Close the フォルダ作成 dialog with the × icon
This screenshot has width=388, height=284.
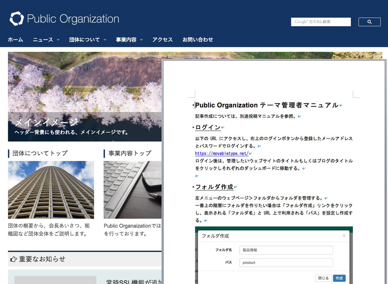coord(344,236)
